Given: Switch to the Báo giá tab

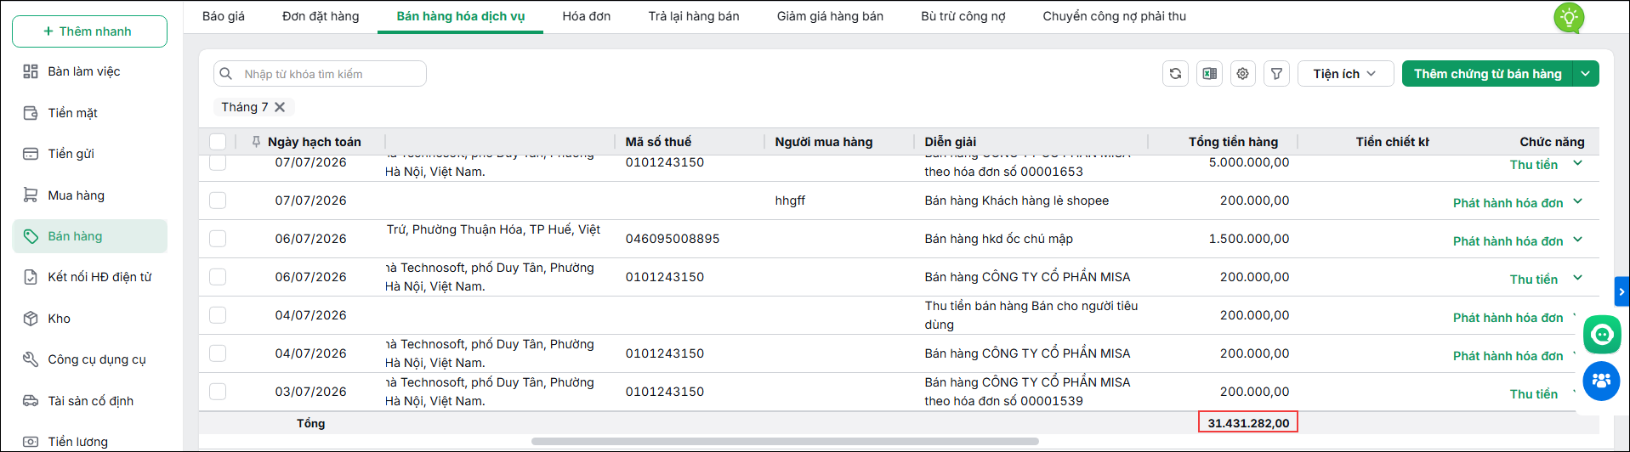Looking at the screenshot, I should click(224, 16).
